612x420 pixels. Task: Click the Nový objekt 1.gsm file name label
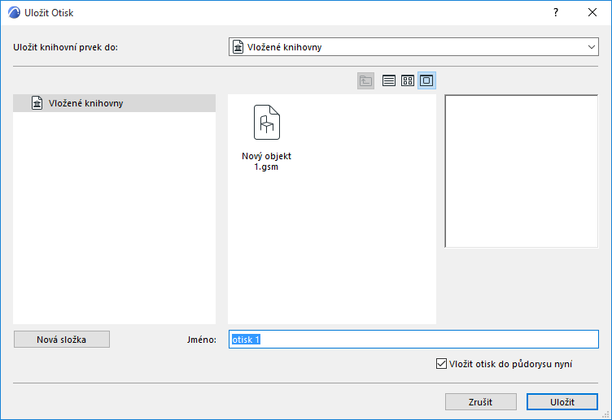point(267,162)
